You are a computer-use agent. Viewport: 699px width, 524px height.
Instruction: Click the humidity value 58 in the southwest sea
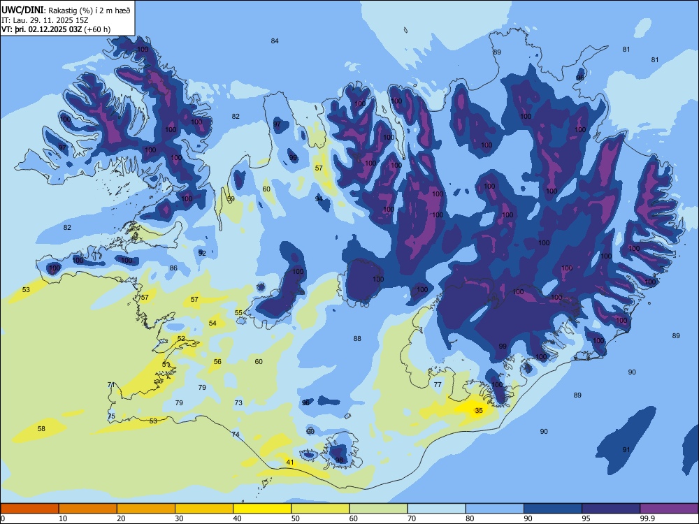(x=41, y=429)
